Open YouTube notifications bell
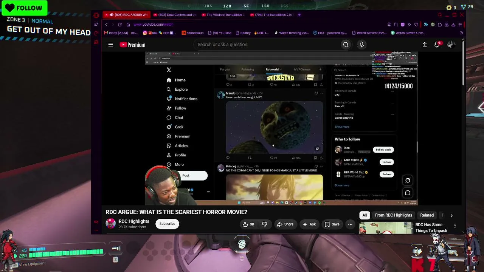 437,45
